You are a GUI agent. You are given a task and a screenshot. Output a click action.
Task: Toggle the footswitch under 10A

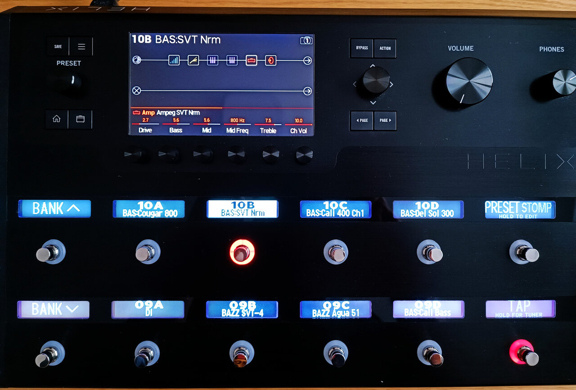coord(148,252)
